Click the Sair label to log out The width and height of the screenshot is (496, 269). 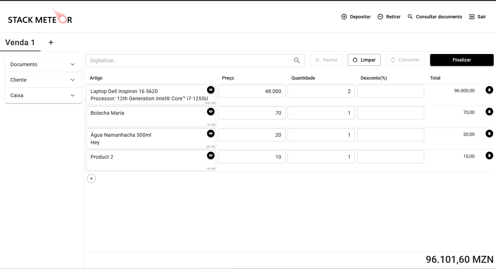coord(482,17)
